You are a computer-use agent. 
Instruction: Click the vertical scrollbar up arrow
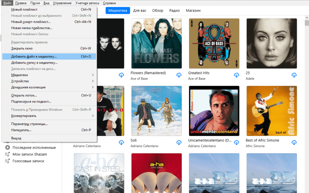coord(307,18)
